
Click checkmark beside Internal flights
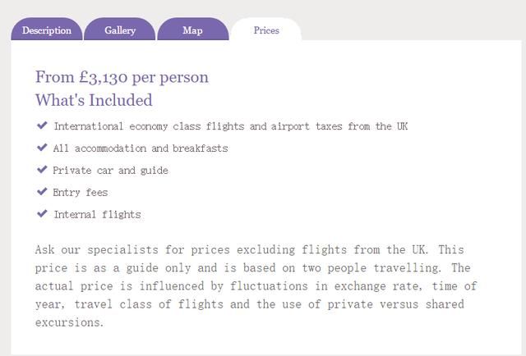coord(42,213)
